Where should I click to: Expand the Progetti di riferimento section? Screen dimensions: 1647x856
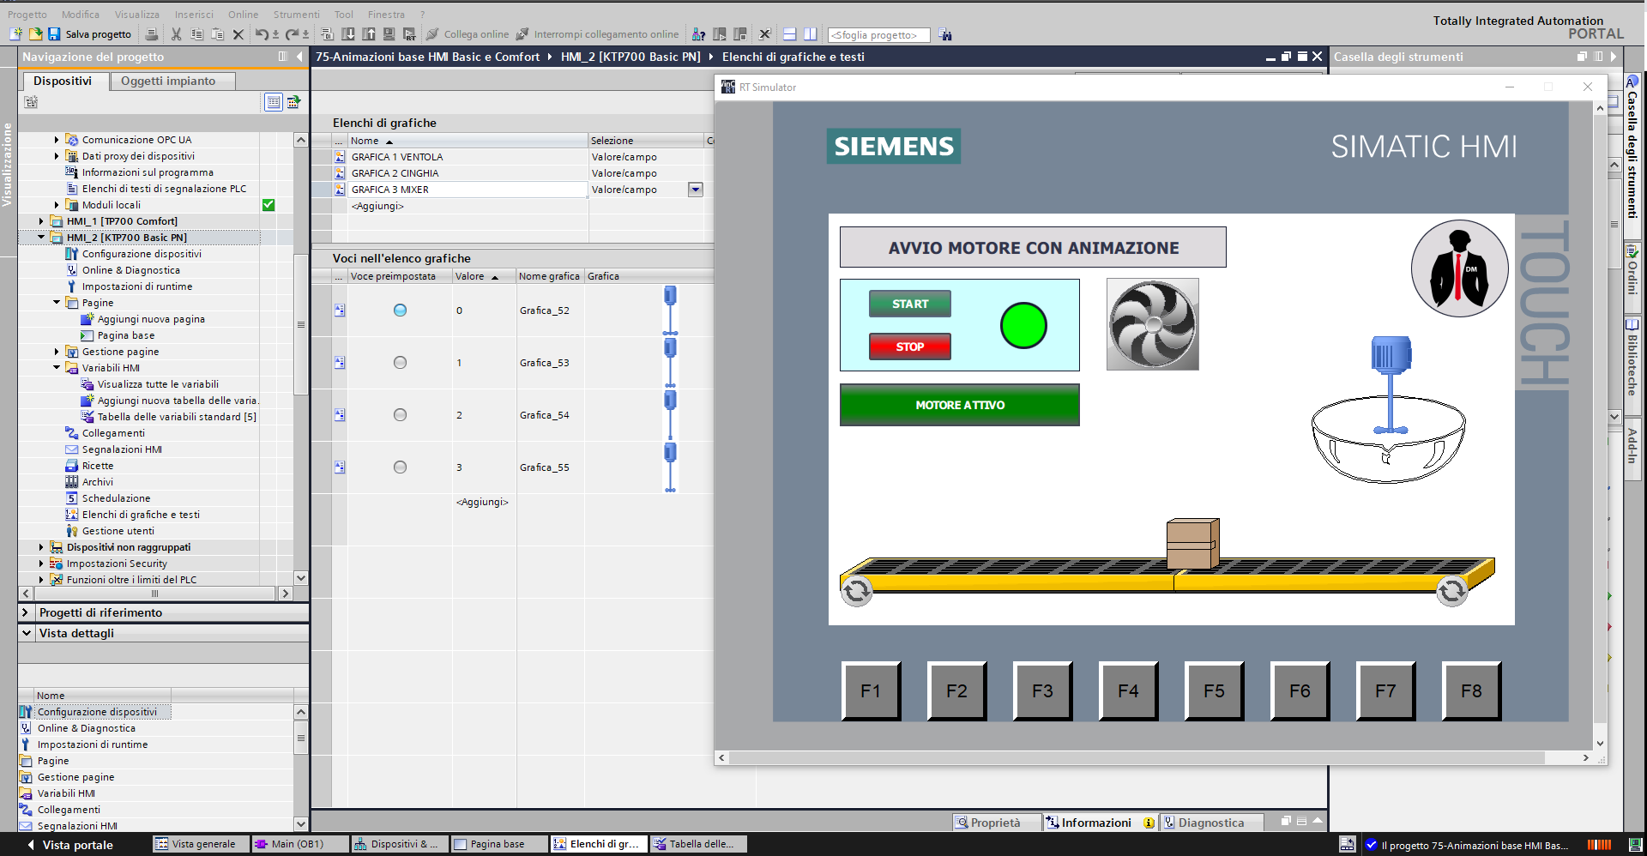coord(26,612)
